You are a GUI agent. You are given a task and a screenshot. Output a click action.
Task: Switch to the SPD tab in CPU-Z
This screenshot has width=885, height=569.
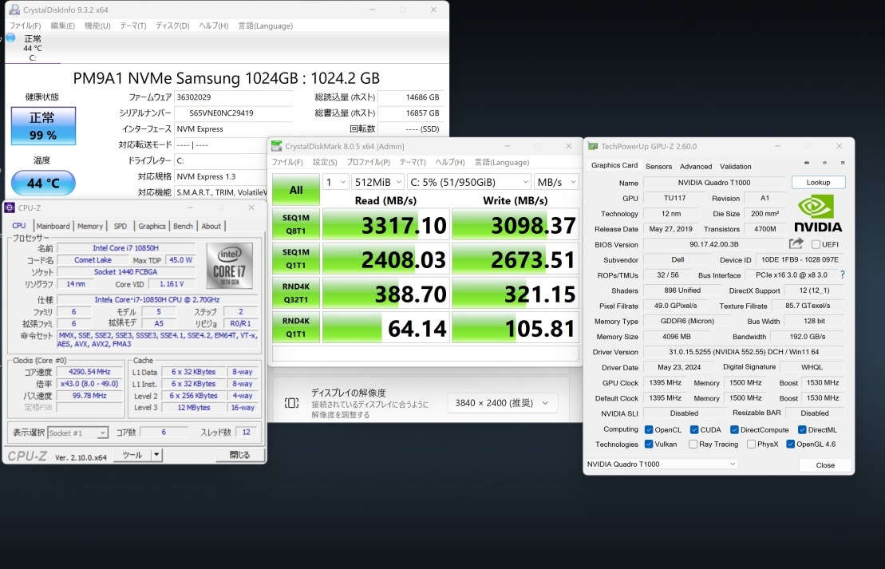click(121, 226)
